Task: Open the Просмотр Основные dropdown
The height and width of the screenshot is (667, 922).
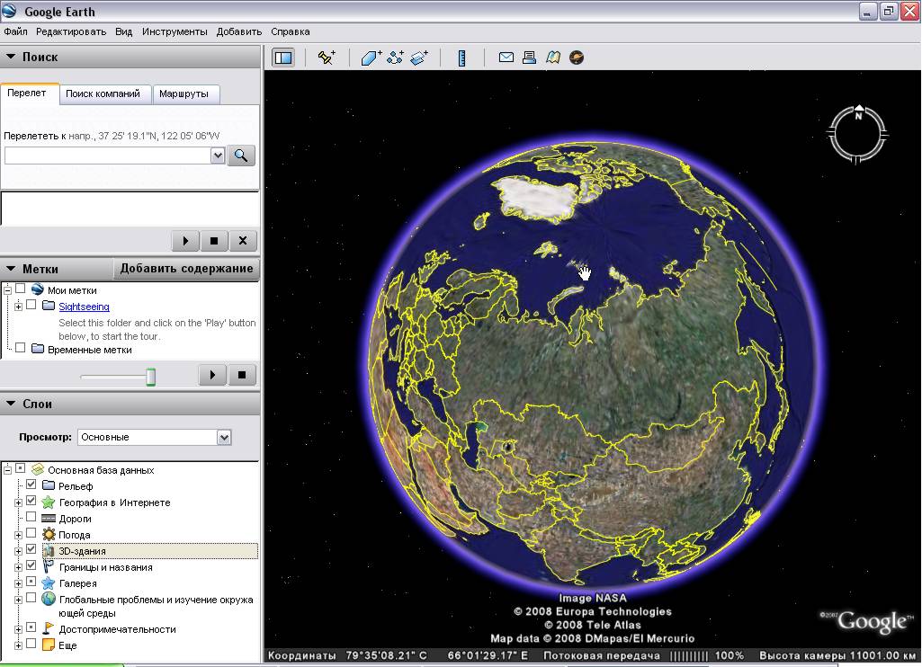Action: point(155,437)
